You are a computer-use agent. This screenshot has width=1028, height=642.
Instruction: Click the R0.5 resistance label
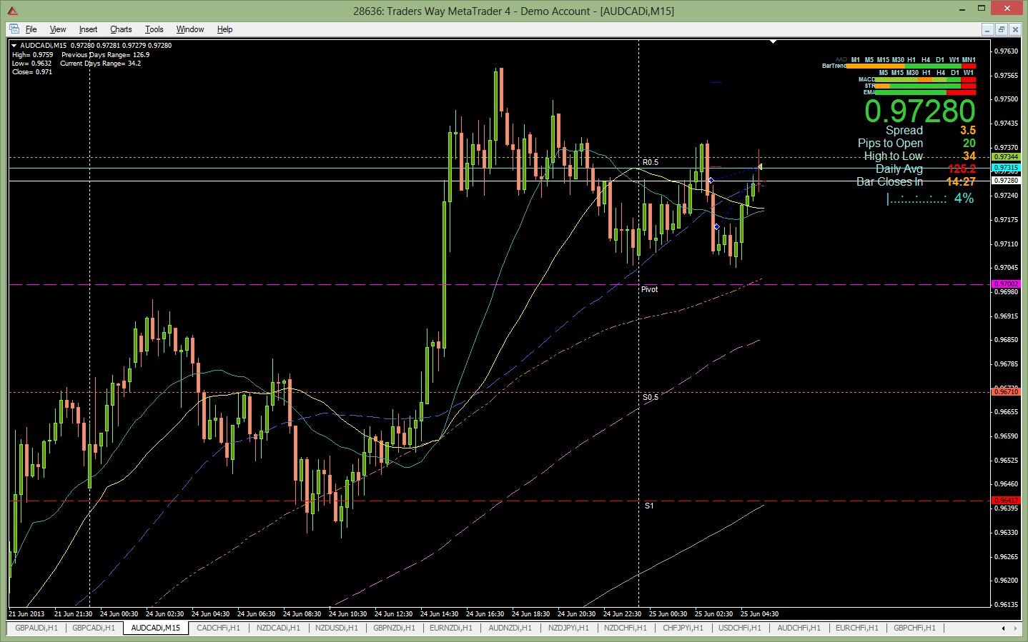tap(651, 163)
